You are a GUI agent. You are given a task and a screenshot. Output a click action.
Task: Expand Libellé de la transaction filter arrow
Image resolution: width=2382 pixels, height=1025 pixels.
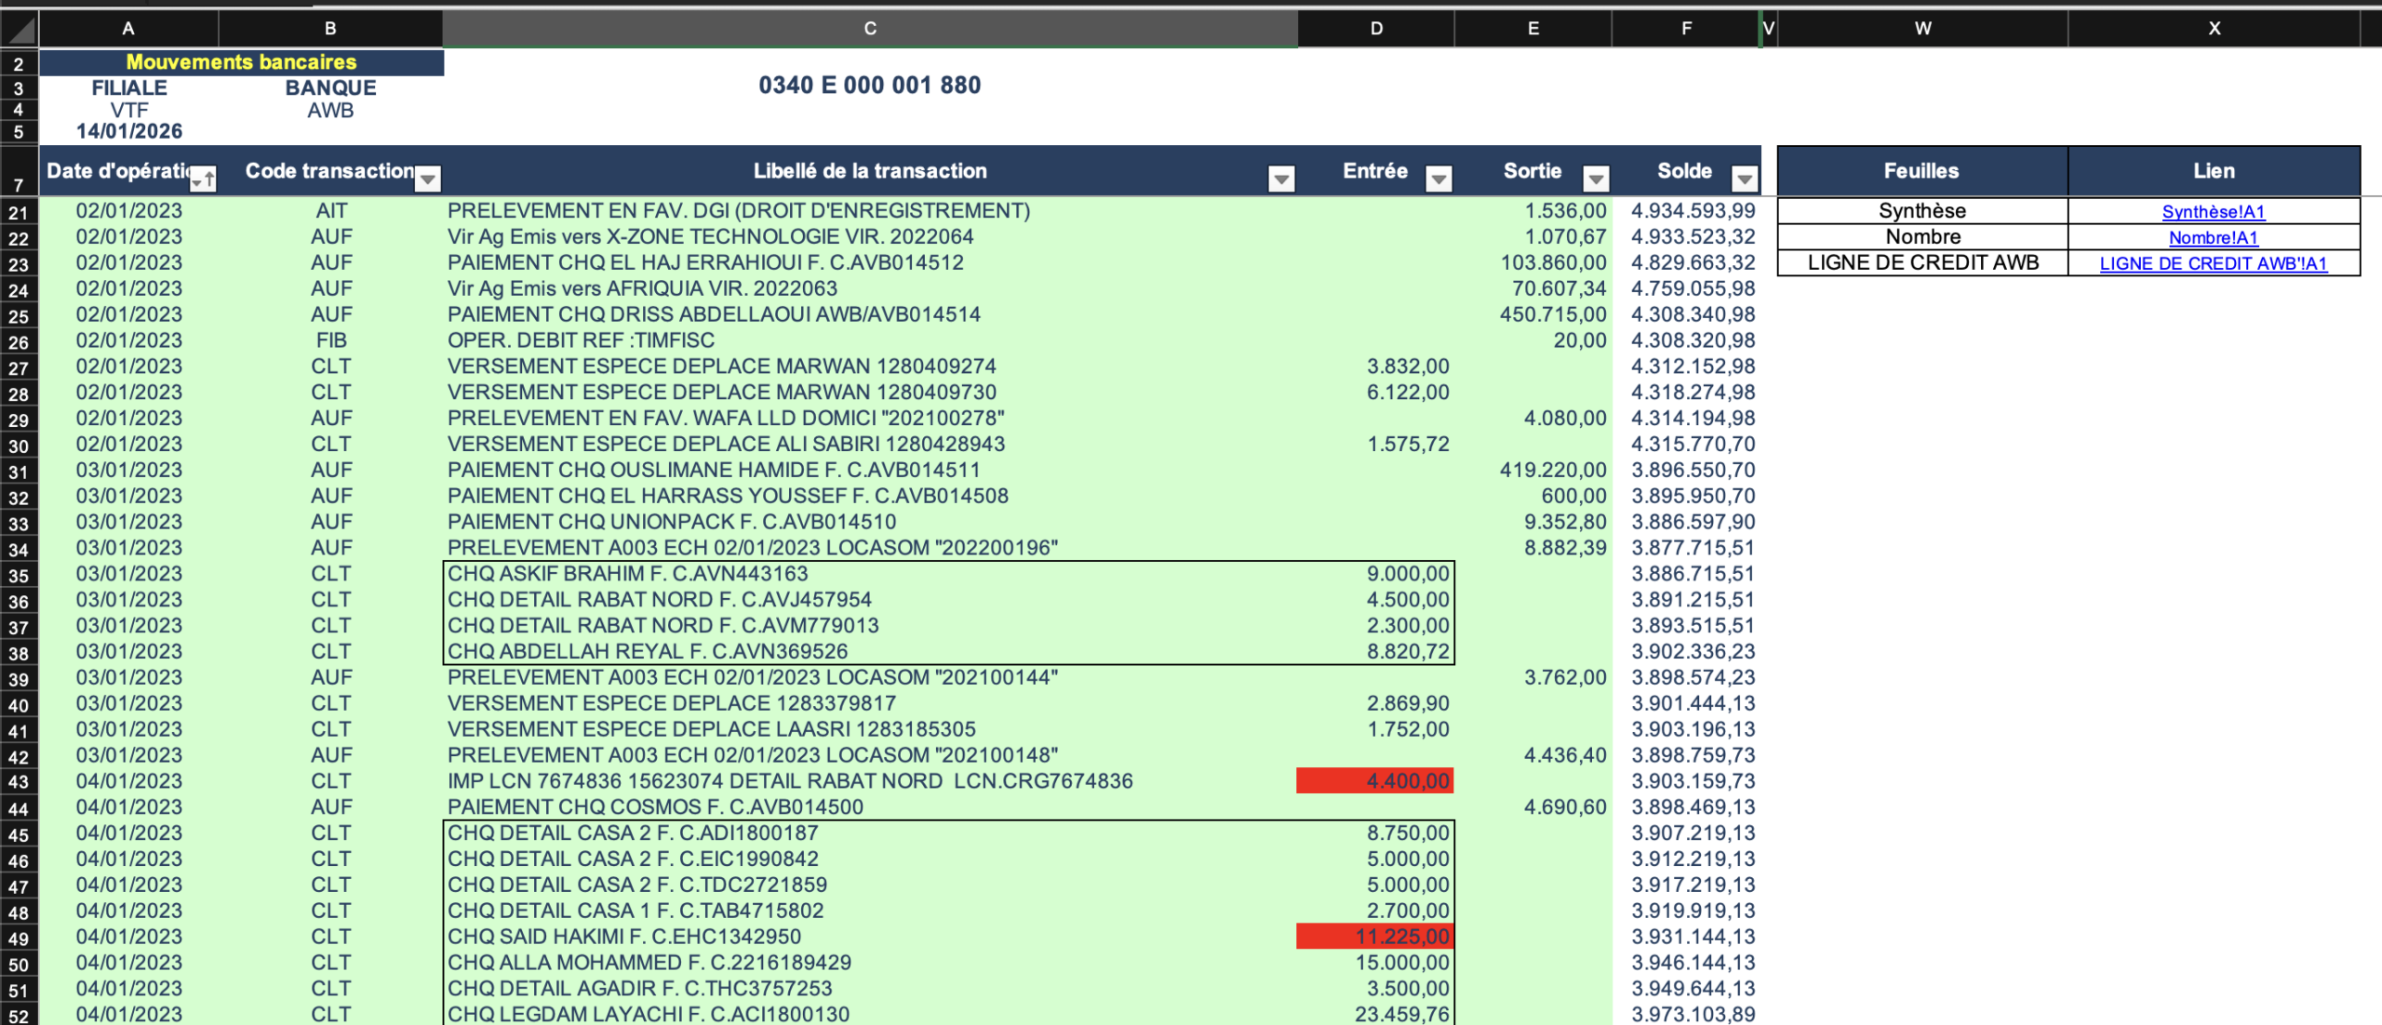point(1280,179)
